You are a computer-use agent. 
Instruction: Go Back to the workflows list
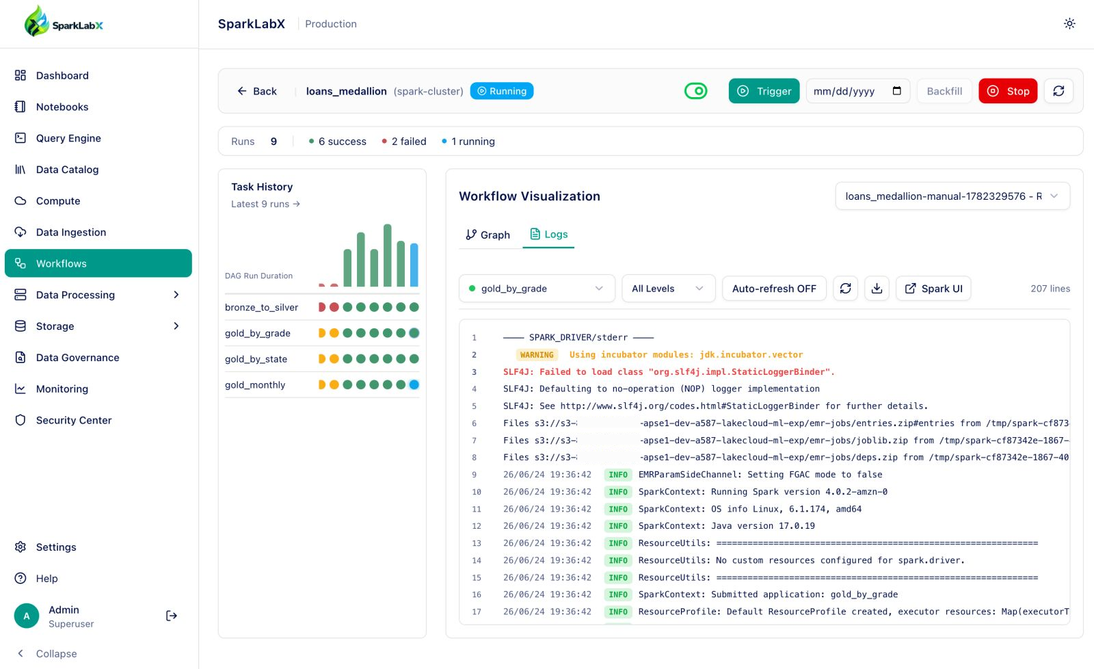tap(257, 91)
